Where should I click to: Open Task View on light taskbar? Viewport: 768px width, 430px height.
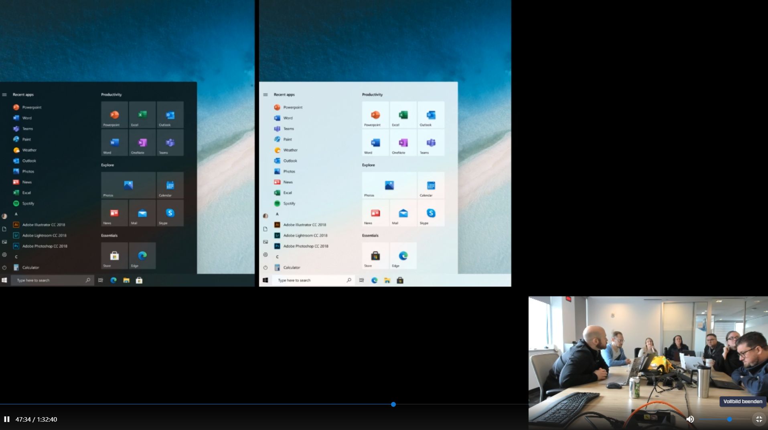362,280
